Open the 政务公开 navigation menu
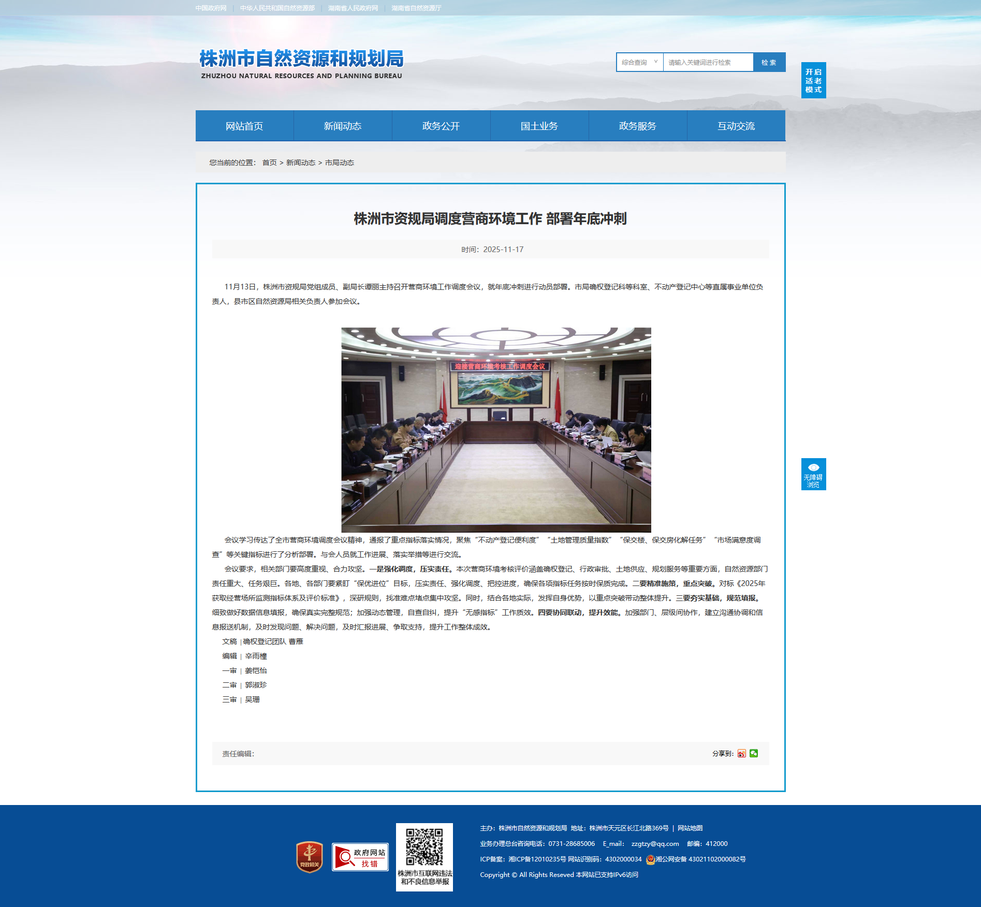This screenshot has width=981, height=907. [441, 126]
